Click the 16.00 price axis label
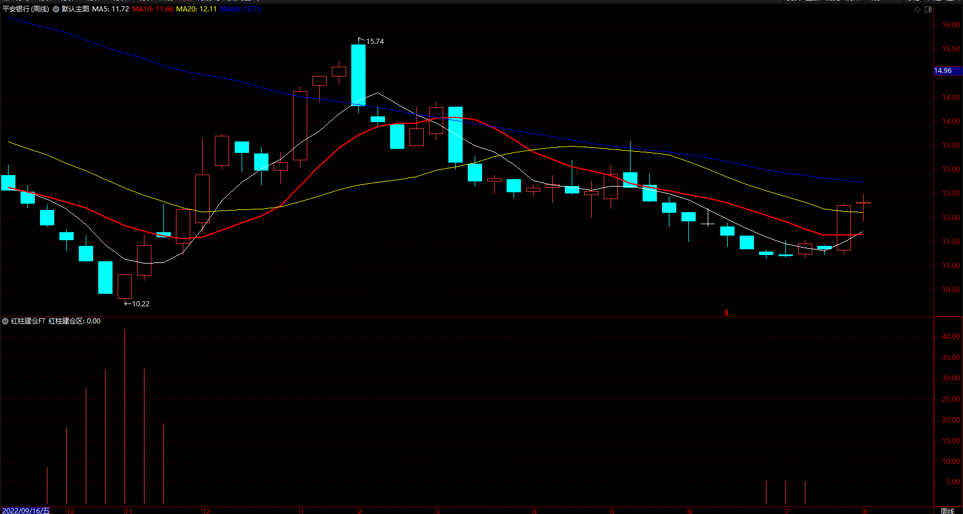Screen dimensions: 963x514 (951, 25)
